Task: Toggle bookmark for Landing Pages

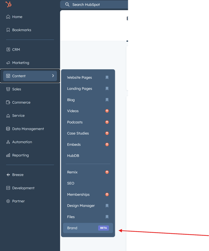Action: tap(107, 89)
